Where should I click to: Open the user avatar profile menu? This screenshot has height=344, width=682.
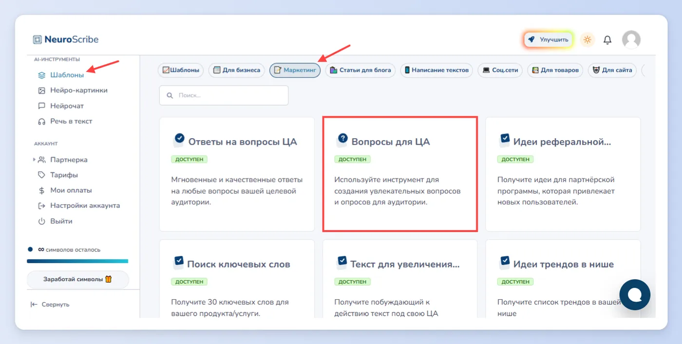631,39
